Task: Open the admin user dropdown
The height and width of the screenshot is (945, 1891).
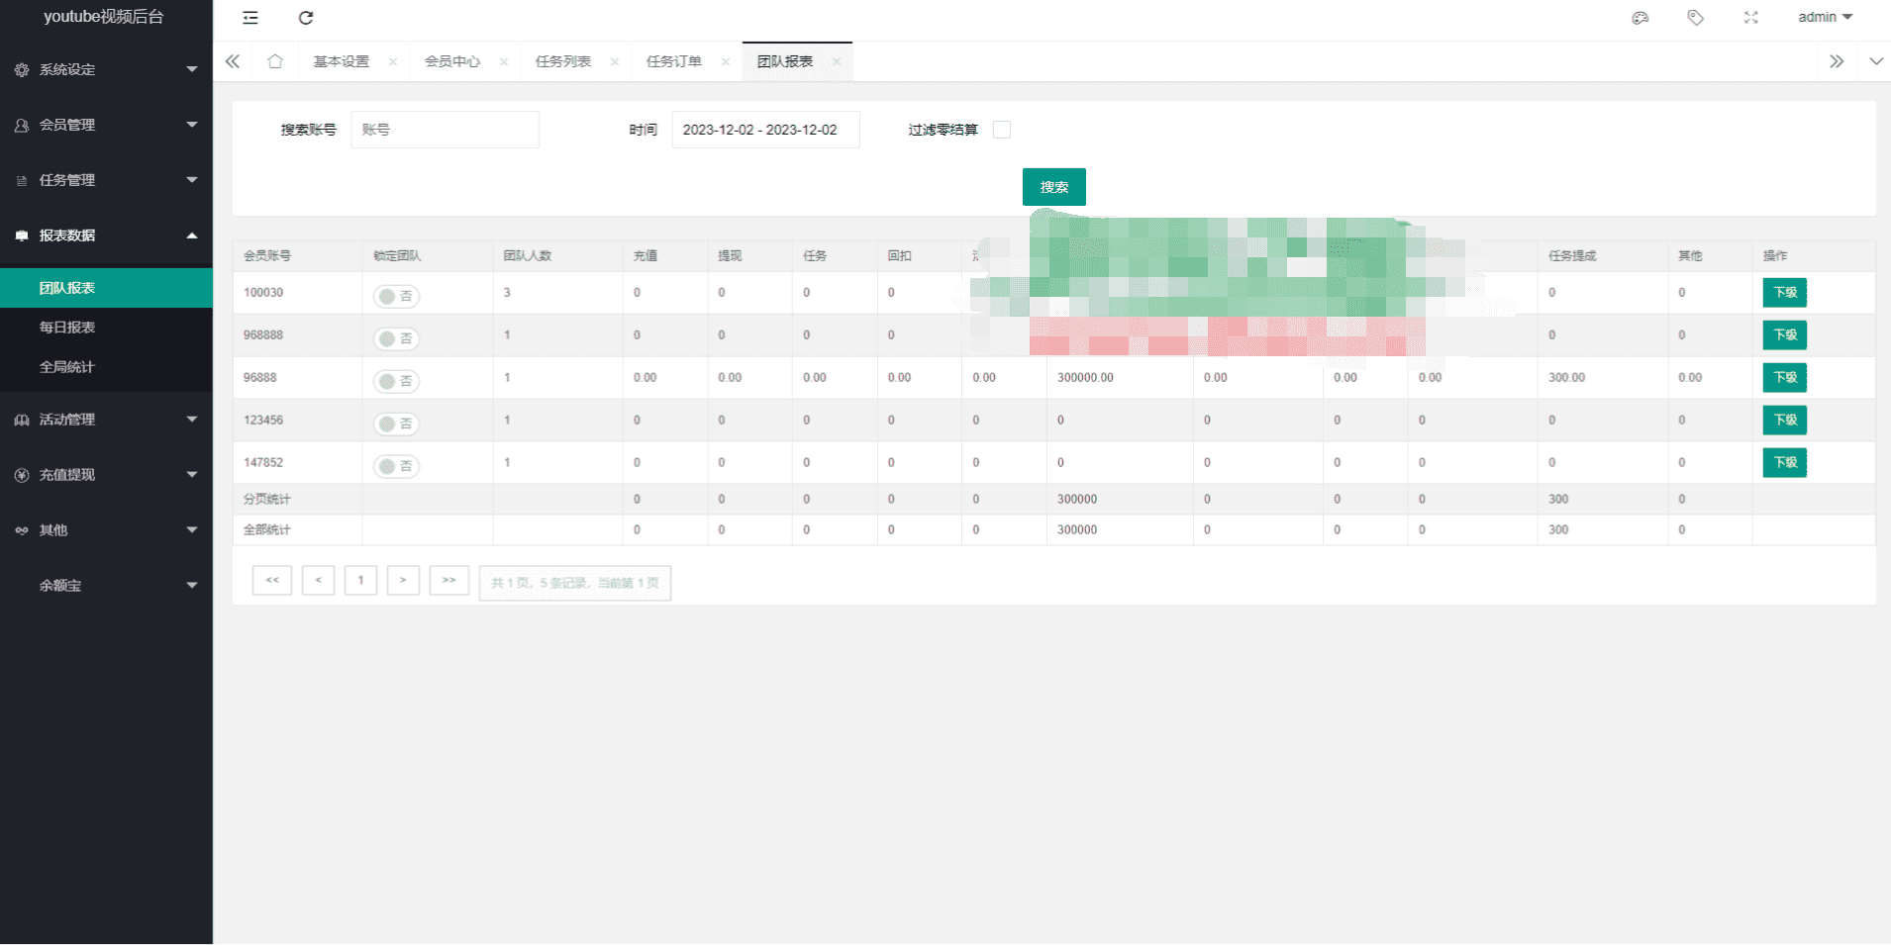Action: [1824, 18]
